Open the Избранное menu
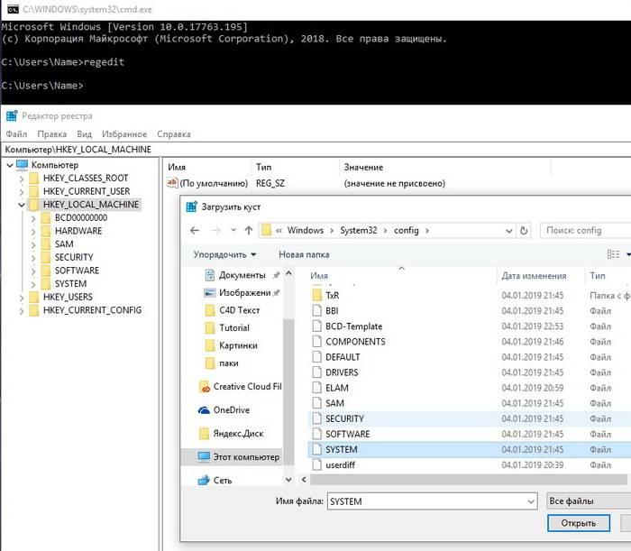Screen dimensions: 631x551 coord(124,134)
